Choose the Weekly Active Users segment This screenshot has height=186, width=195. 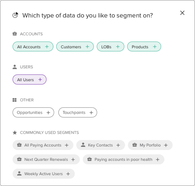44,174
